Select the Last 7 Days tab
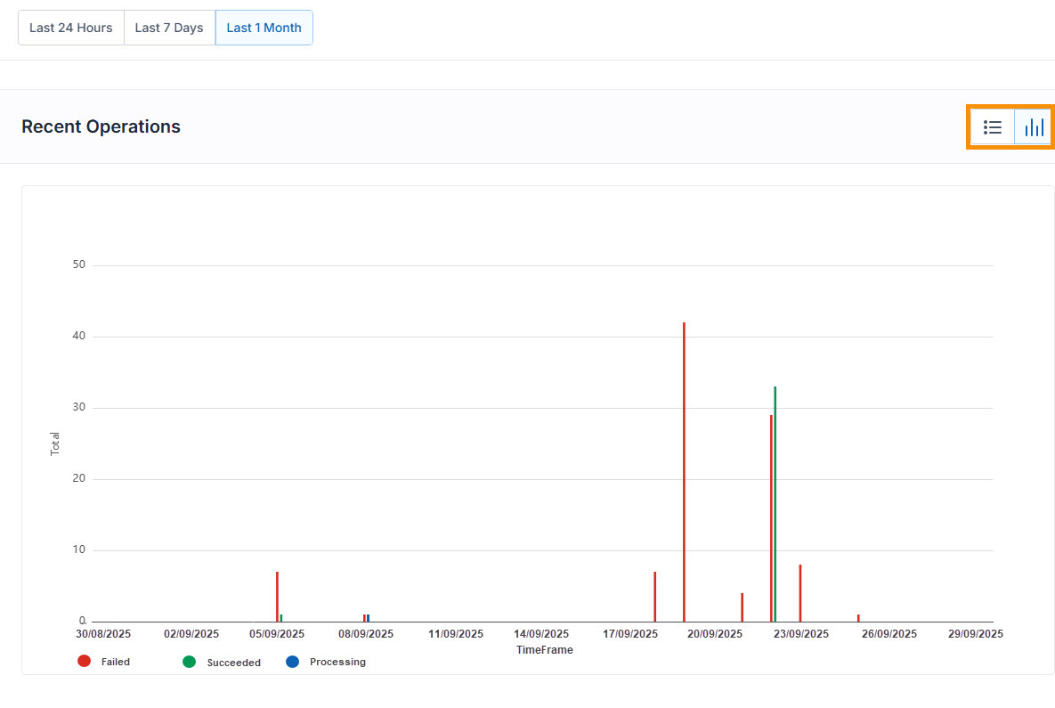The width and height of the screenshot is (1055, 708). (x=169, y=28)
